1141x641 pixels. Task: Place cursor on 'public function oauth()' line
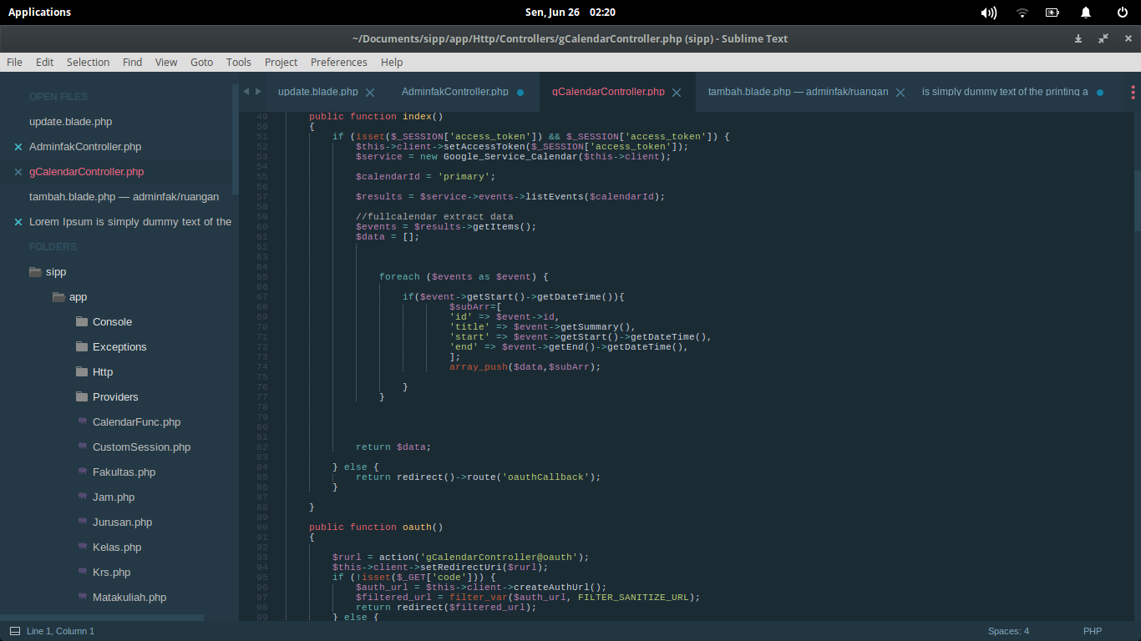pos(376,527)
